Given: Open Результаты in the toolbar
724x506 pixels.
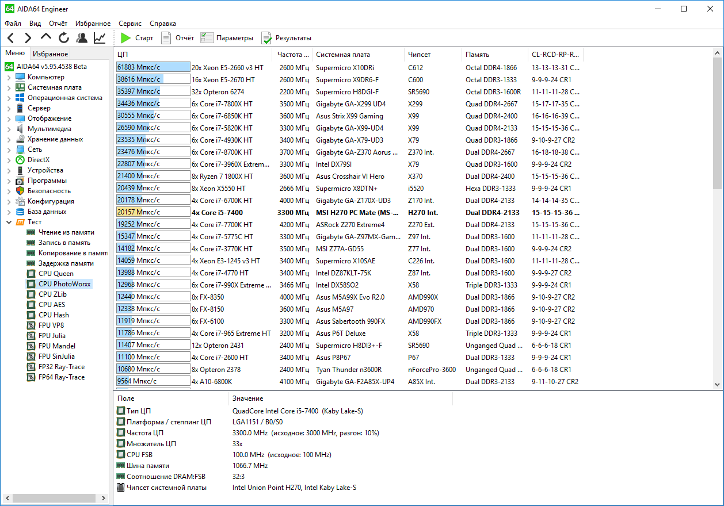Looking at the screenshot, I should pyautogui.click(x=286, y=38).
